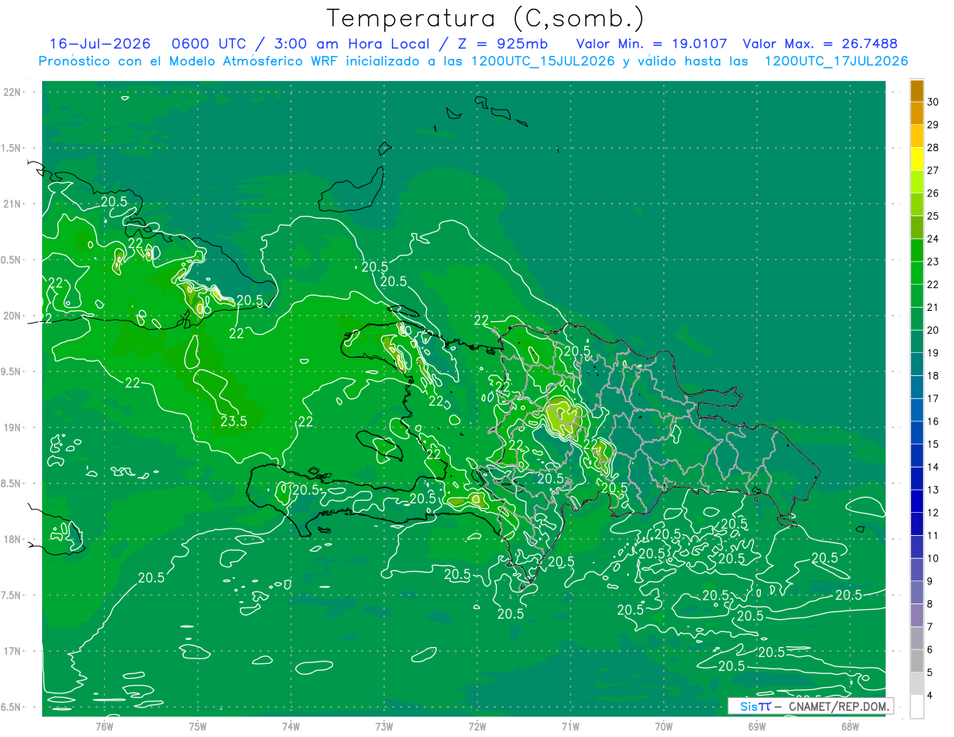Click the "69W" longitude axis label
The width and height of the screenshot is (954, 737).
757,726
